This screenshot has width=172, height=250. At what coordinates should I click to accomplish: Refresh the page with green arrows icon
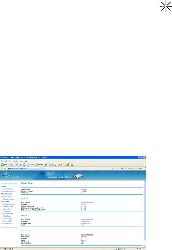pyautogui.click(x=20, y=165)
